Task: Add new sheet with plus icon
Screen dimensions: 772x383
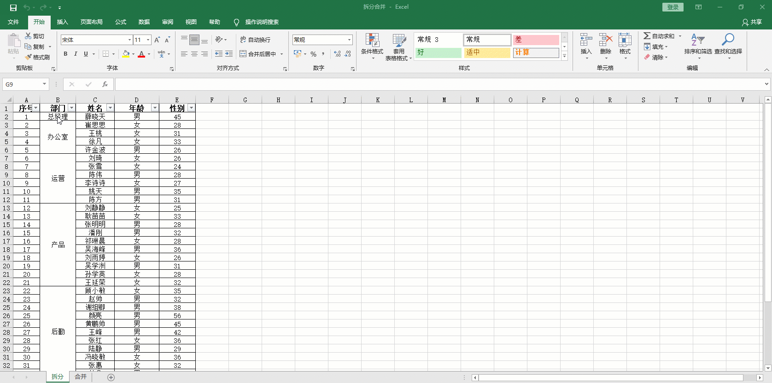Action: [111, 377]
